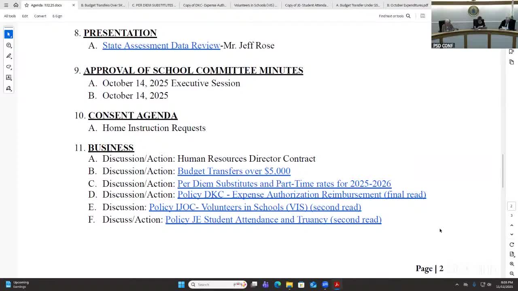518x291 pixels.
Task: Open the Page Thumbnails panel
Action: (x=511, y=62)
